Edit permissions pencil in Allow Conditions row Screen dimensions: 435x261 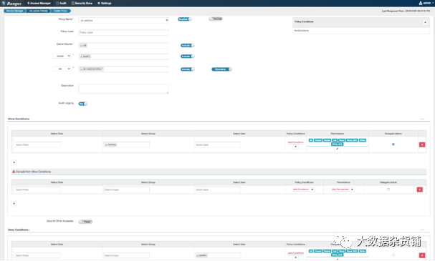337,149
